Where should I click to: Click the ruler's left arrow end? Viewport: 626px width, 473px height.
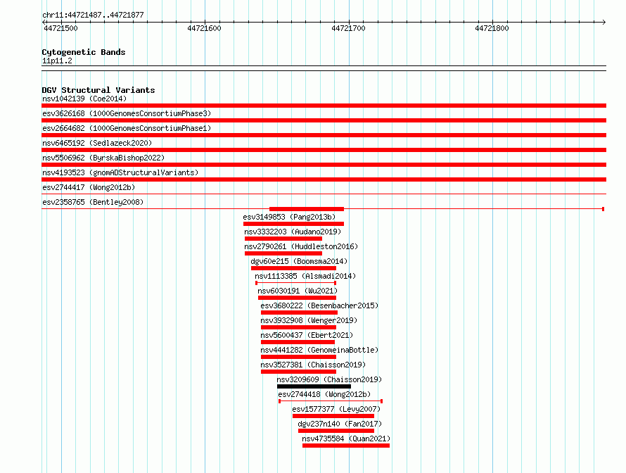point(44,22)
